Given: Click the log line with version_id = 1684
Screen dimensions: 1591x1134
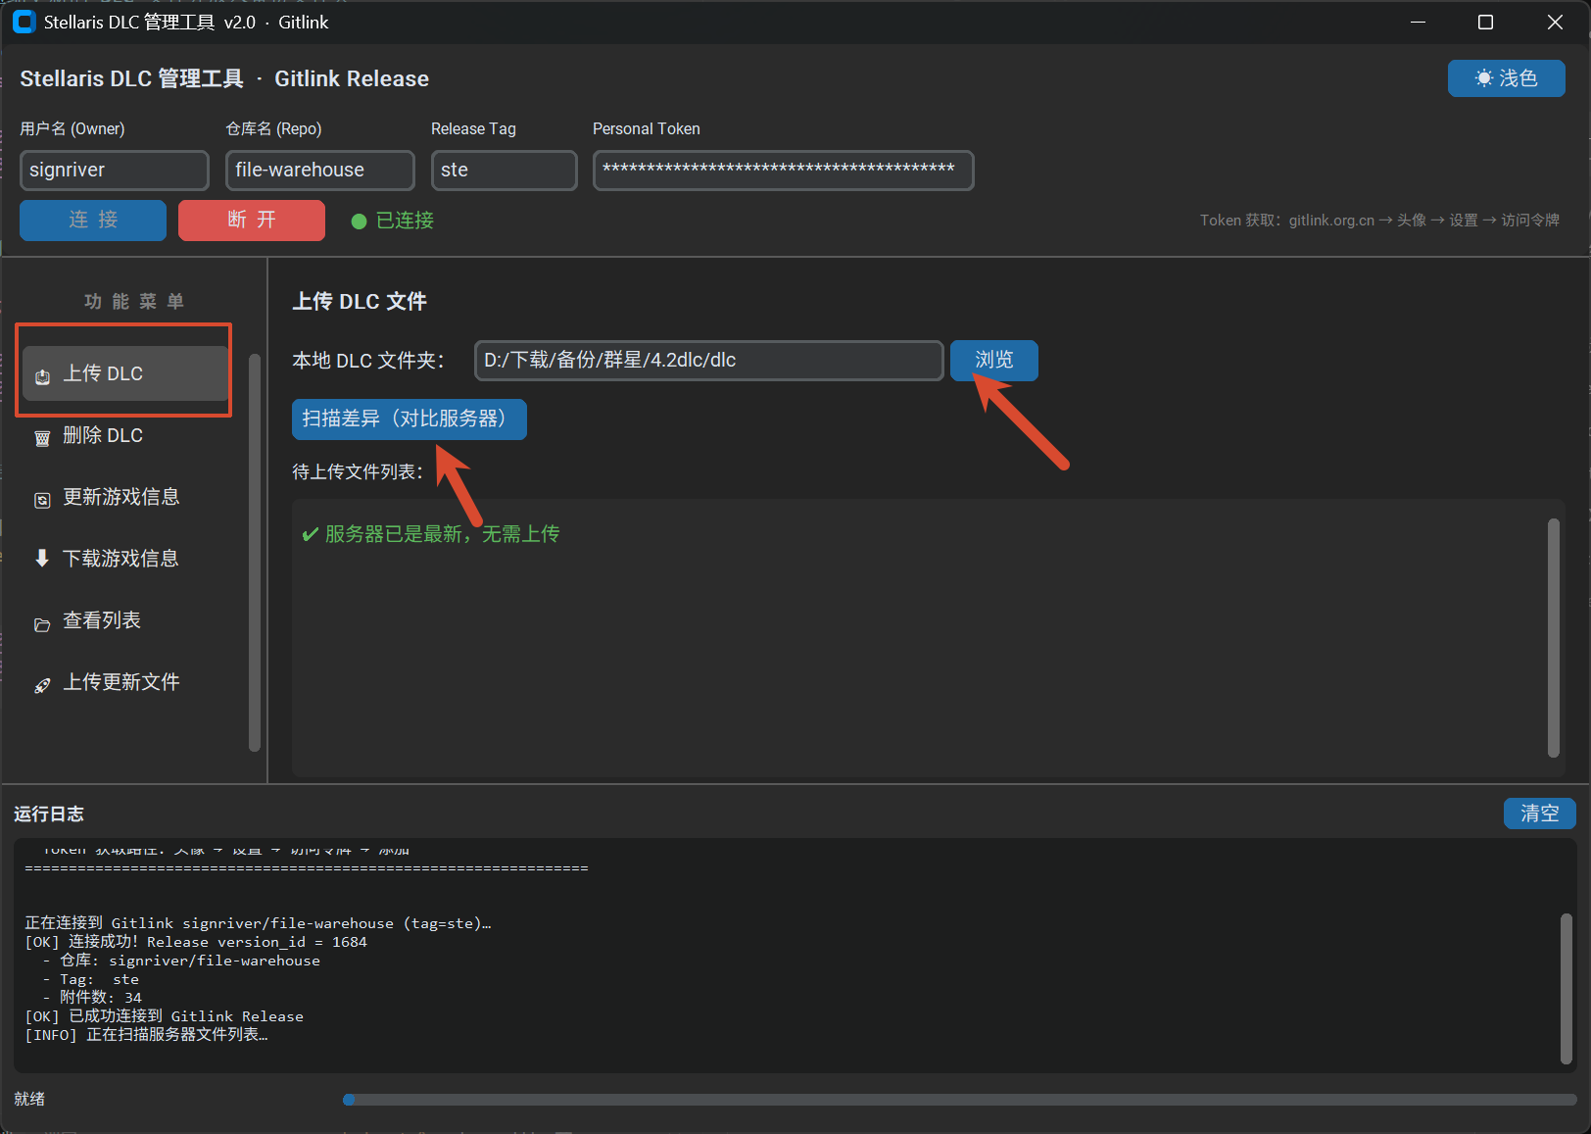Looking at the screenshot, I should pyautogui.click(x=196, y=942).
